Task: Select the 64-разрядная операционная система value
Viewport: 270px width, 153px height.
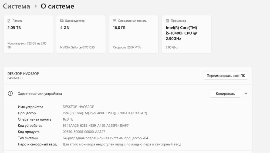Action: 105,138
